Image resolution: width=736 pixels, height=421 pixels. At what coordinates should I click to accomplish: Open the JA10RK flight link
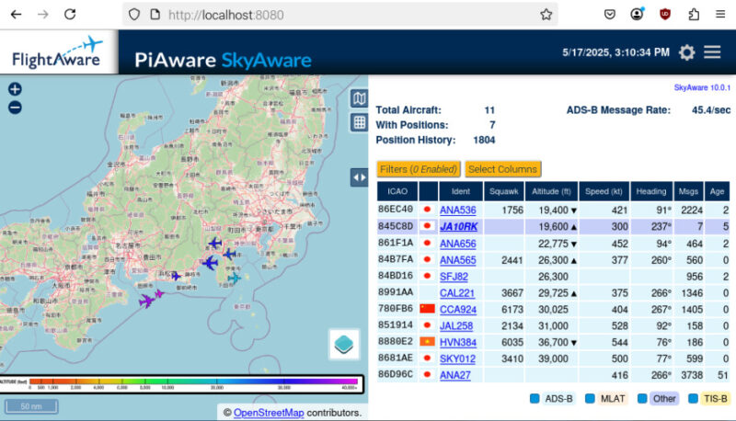(x=458, y=227)
